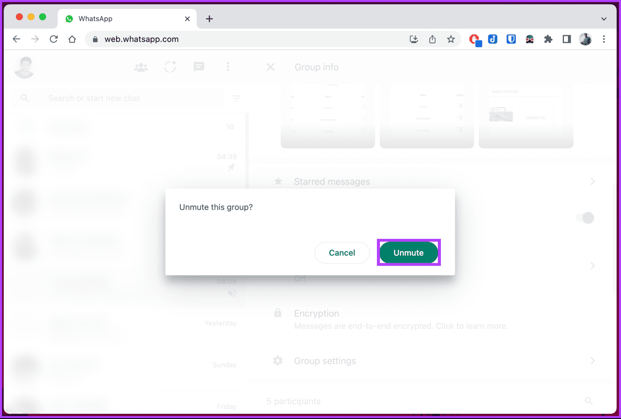Click Cancel to dismiss the dialog
621x419 pixels.
(x=342, y=252)
